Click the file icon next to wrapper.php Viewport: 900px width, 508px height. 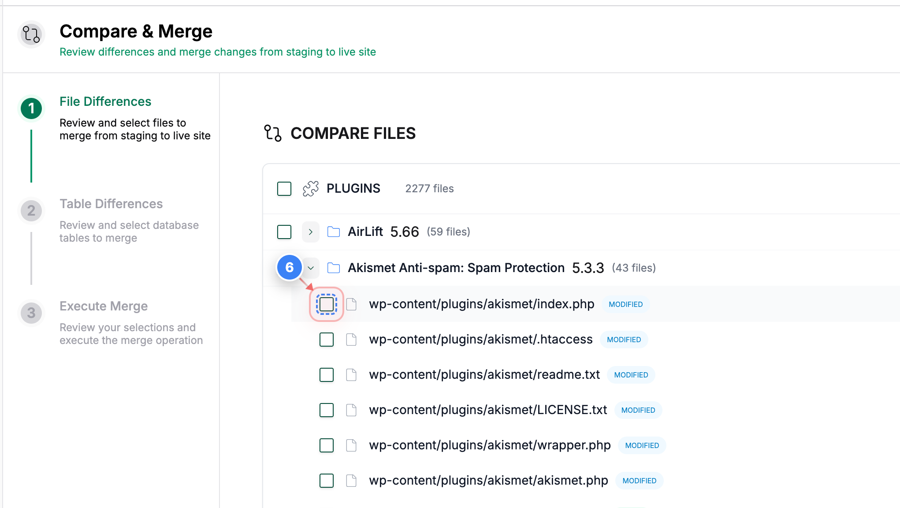pyautogui.click(x=351, y=445)
